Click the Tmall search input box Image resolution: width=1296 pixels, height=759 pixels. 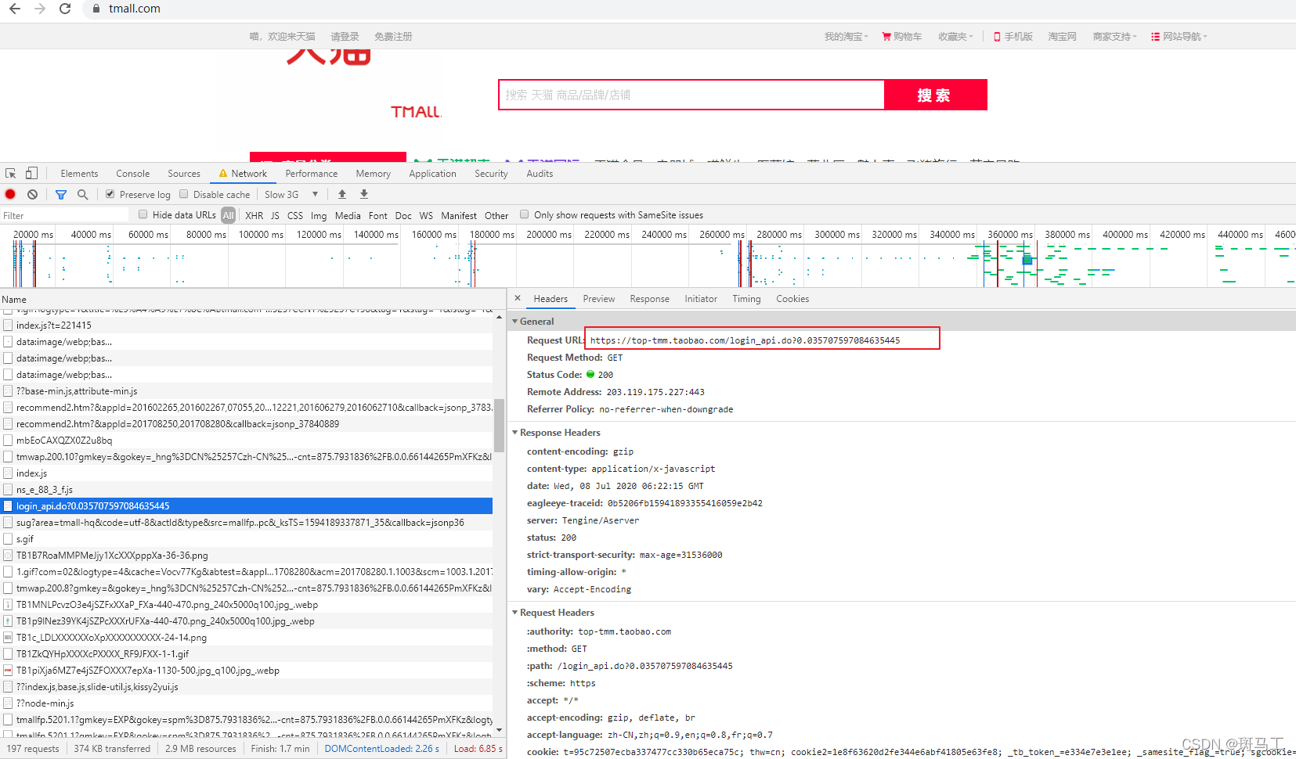[x=691, y=95]
